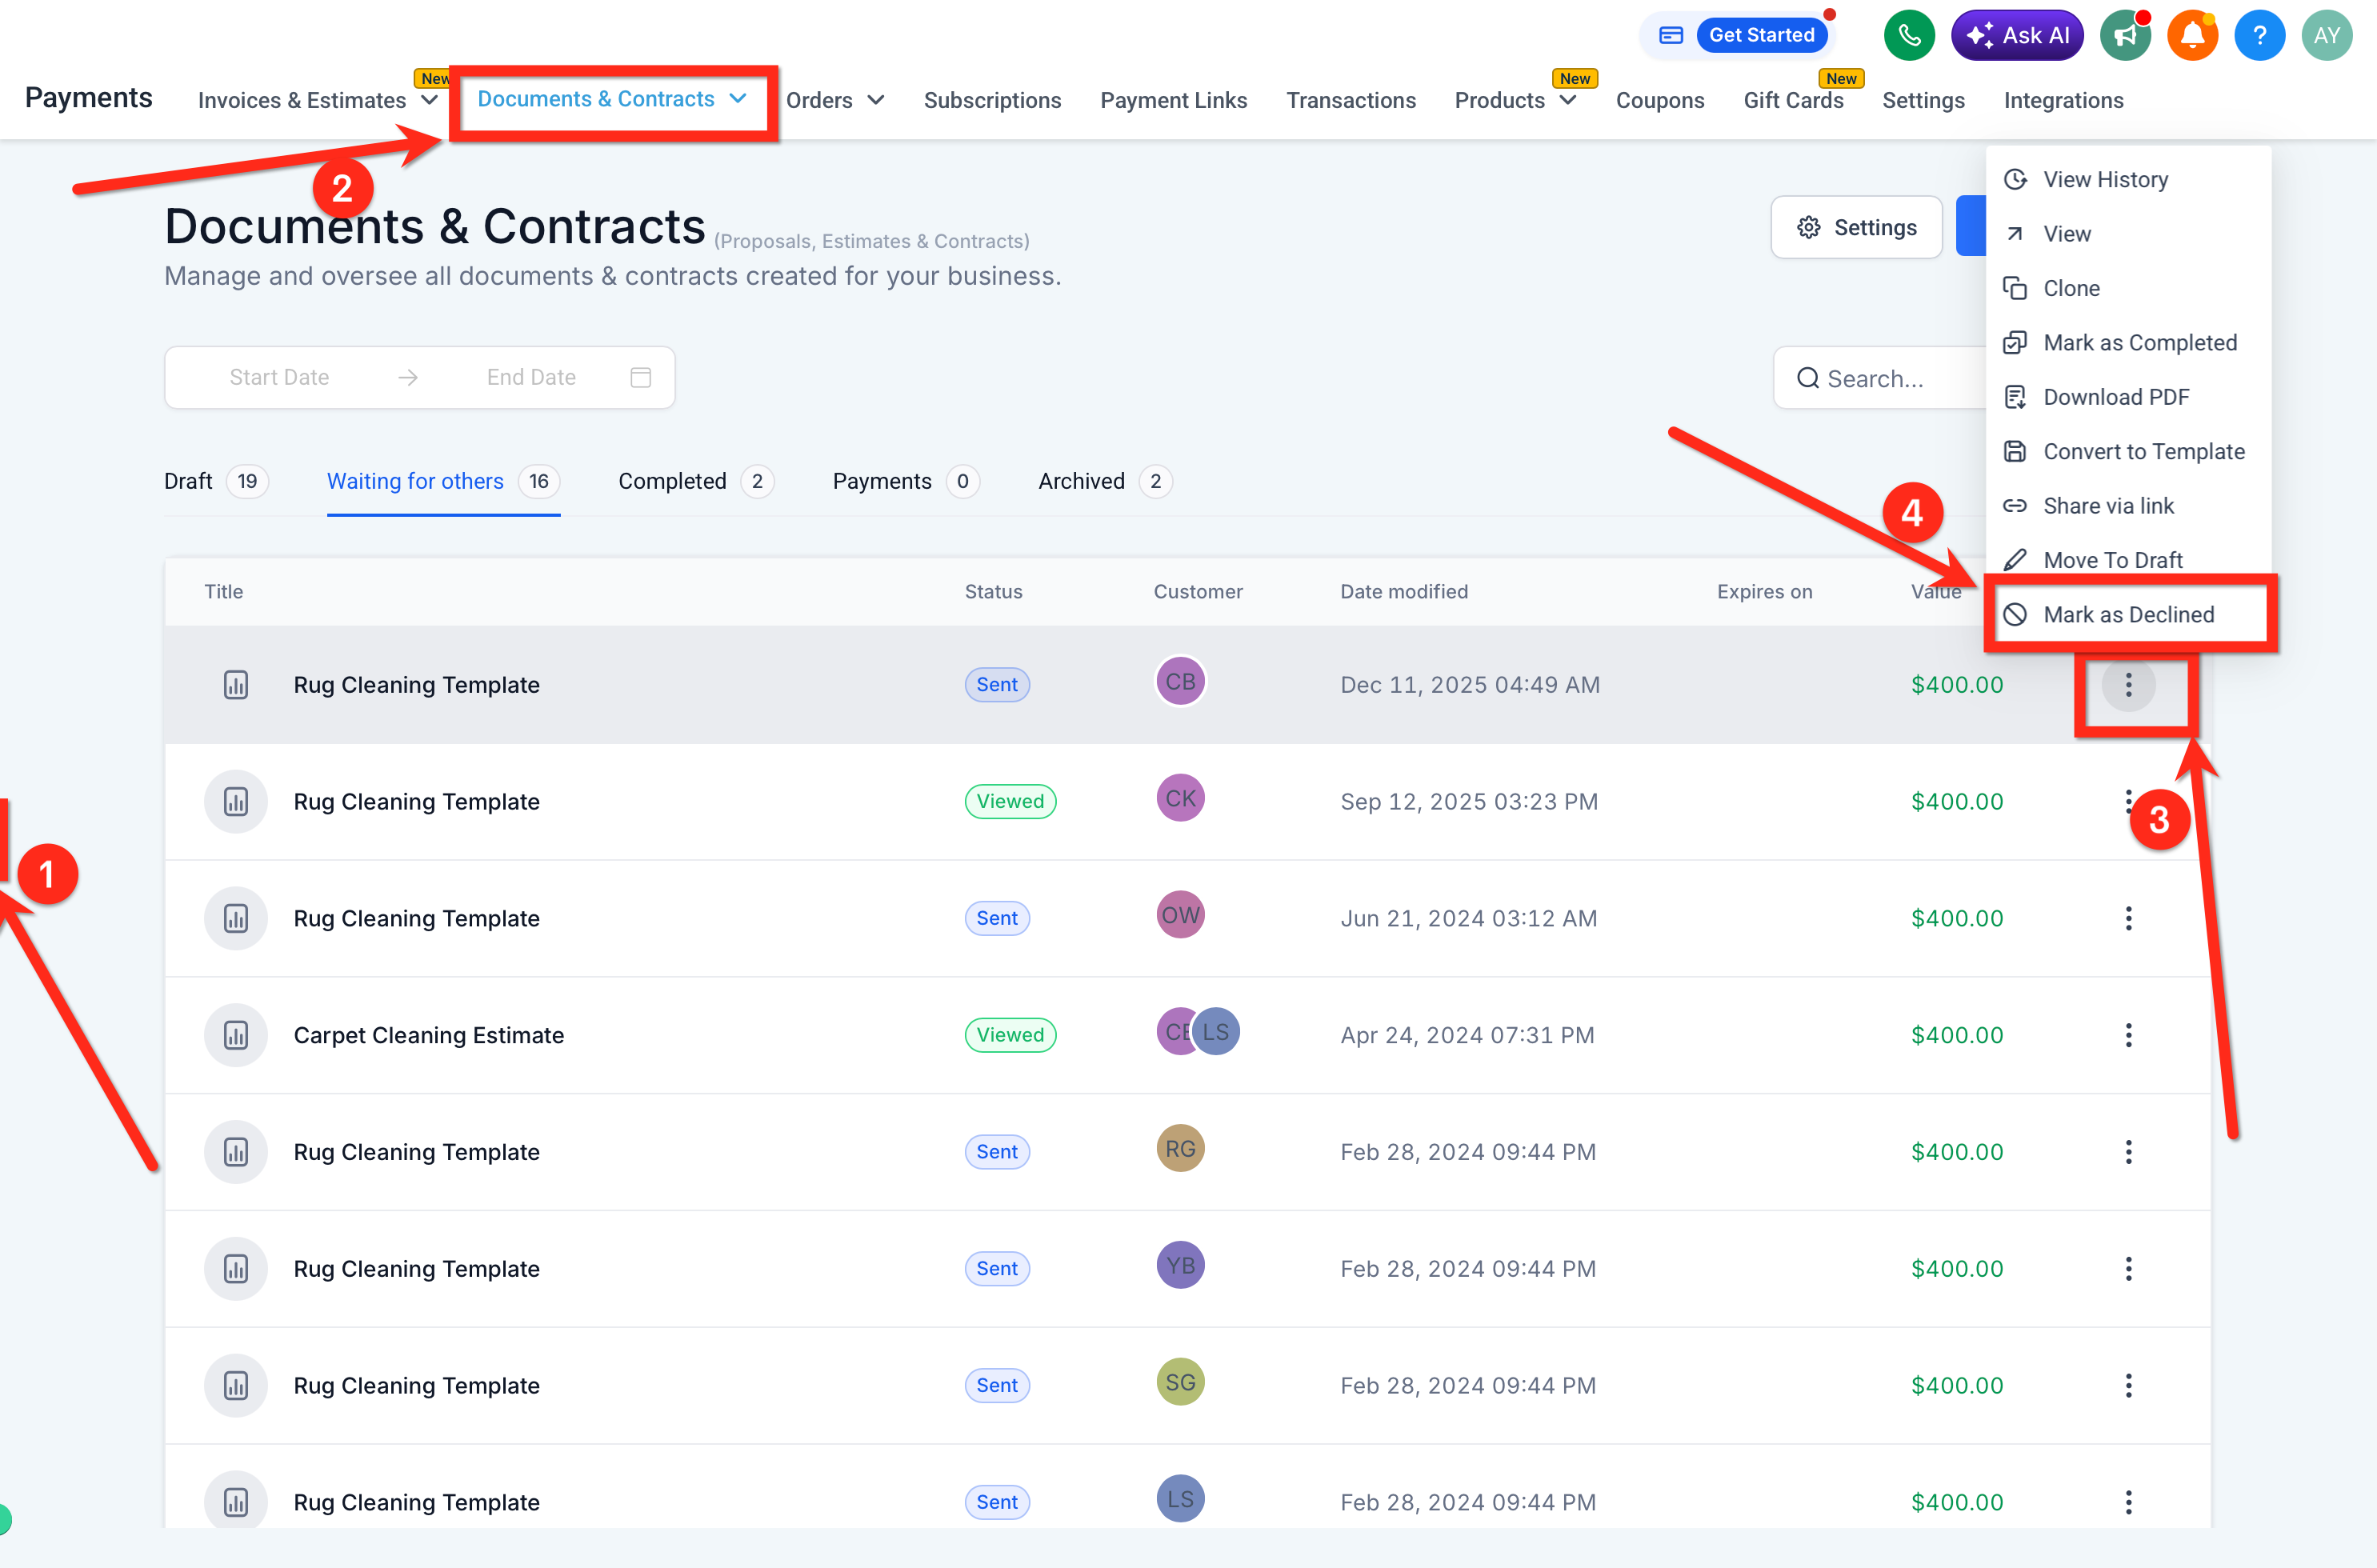This screenshot has width=2377, height=1568.
Task: Choose Download PDF from the menu
Action: coord(2116,397)
